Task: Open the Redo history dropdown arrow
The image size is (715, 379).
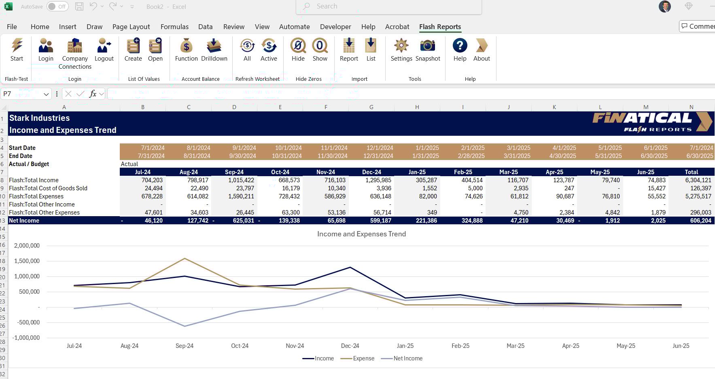Action: (x=121, y=6)
